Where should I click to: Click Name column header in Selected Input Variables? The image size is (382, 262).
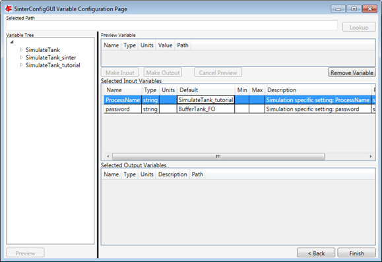click(x=123, y=90)
